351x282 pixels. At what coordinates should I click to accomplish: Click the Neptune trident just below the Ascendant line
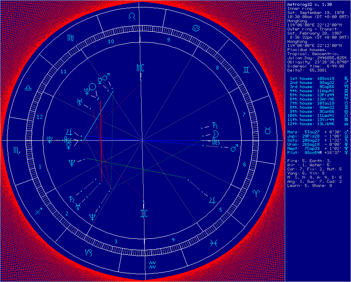72,163
